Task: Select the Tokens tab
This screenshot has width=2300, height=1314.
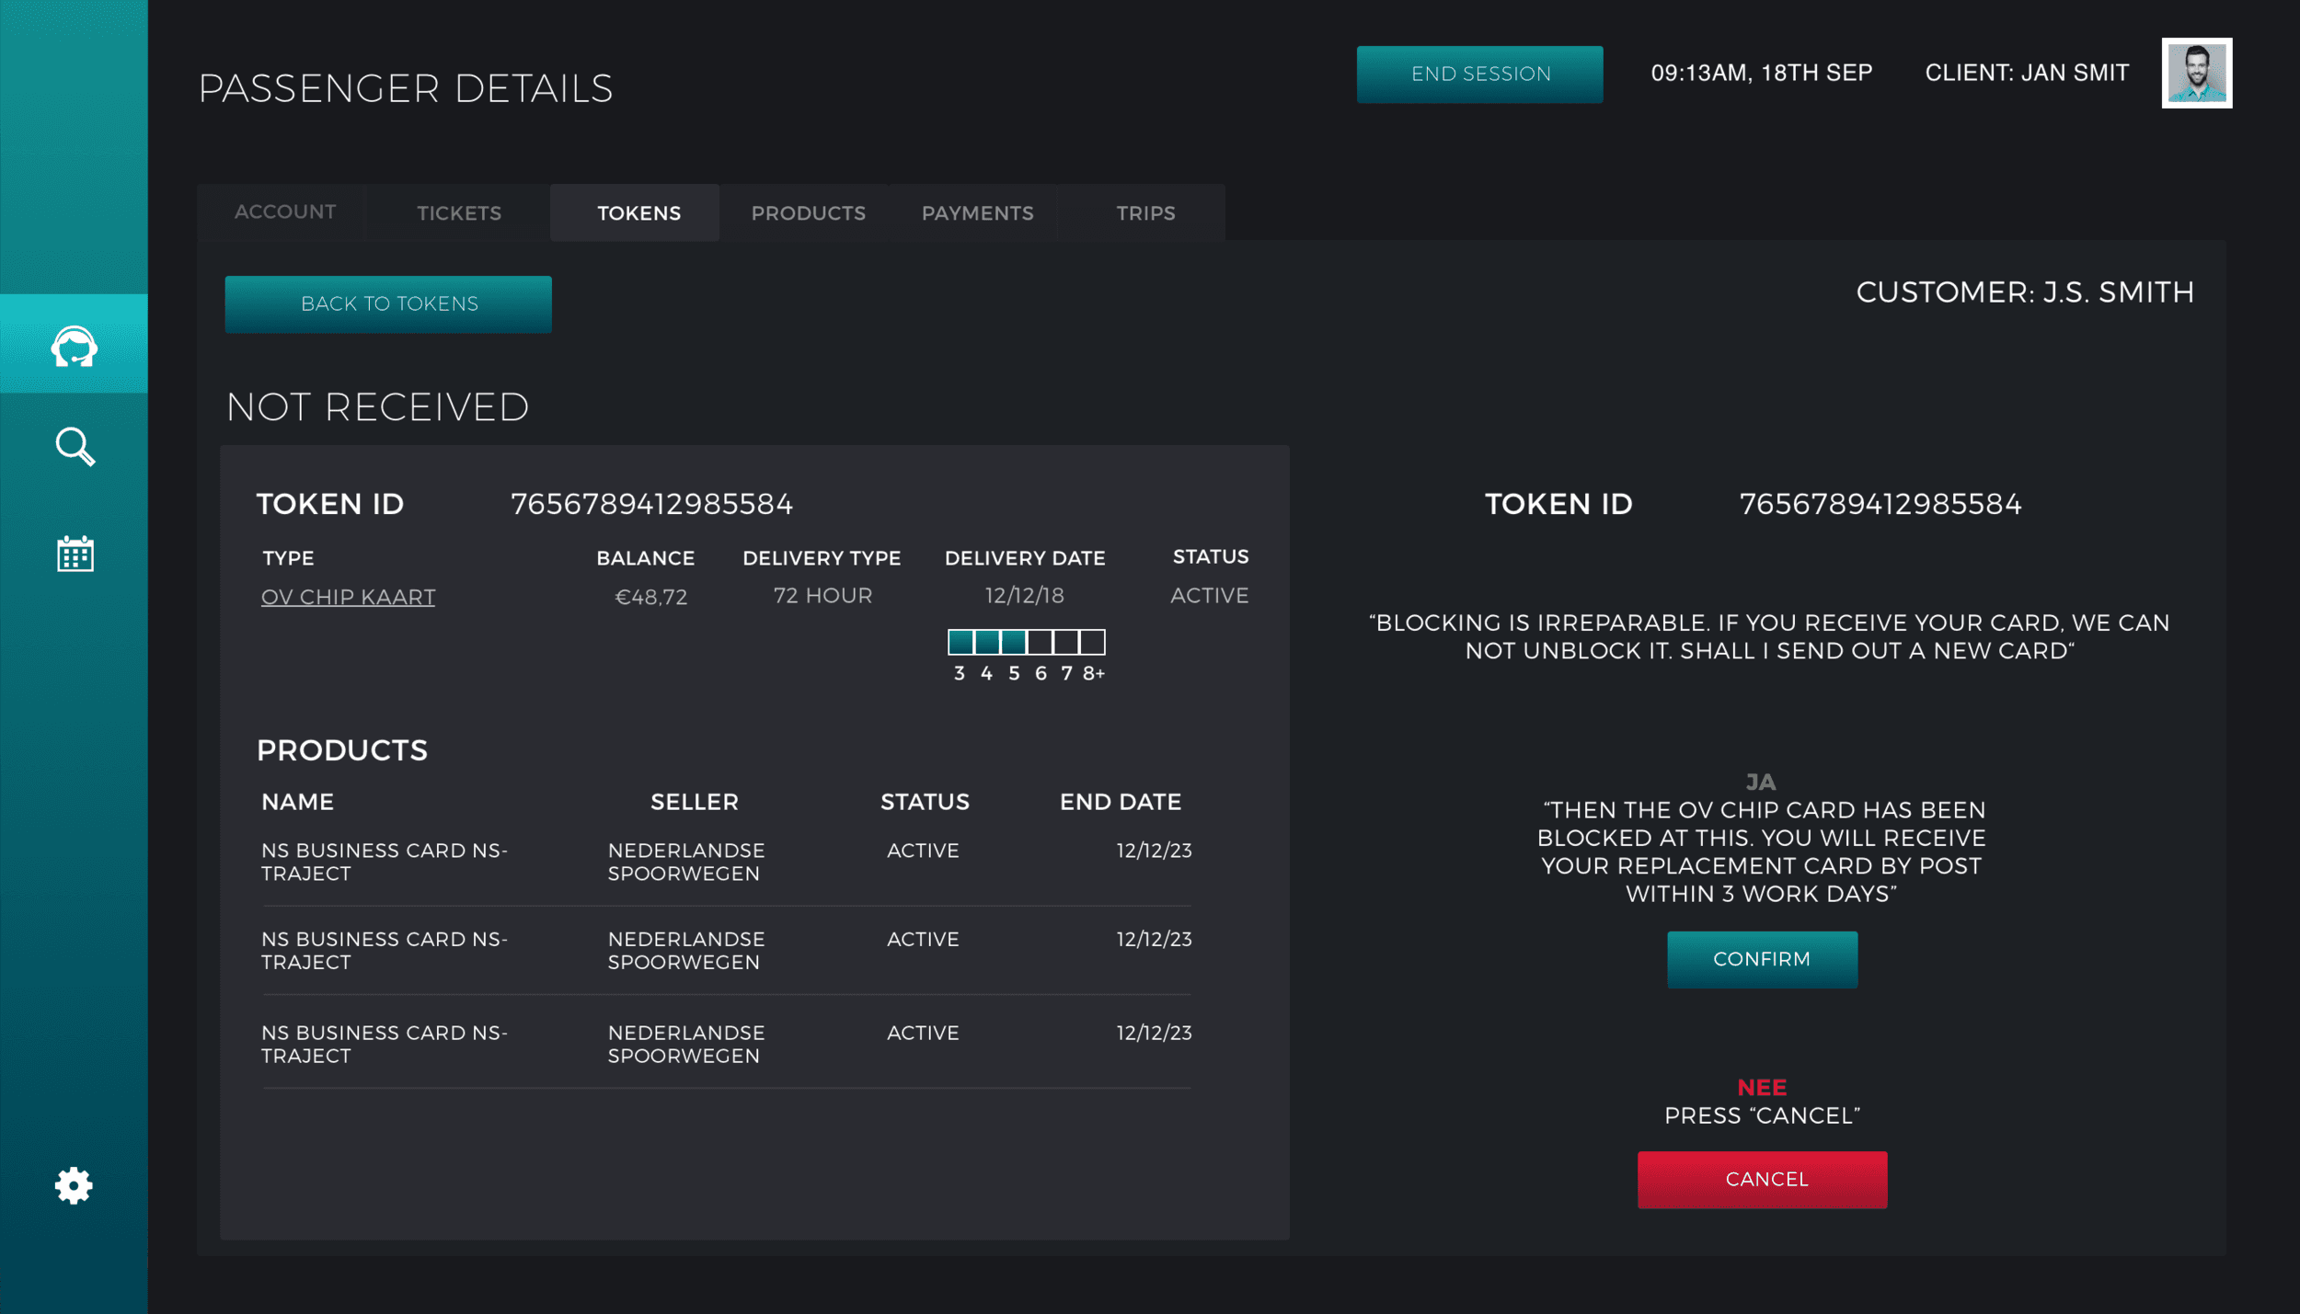Action: 638,213
